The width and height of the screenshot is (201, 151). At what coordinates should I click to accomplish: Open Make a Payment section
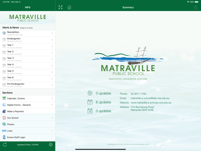click(x=28, y=111)
